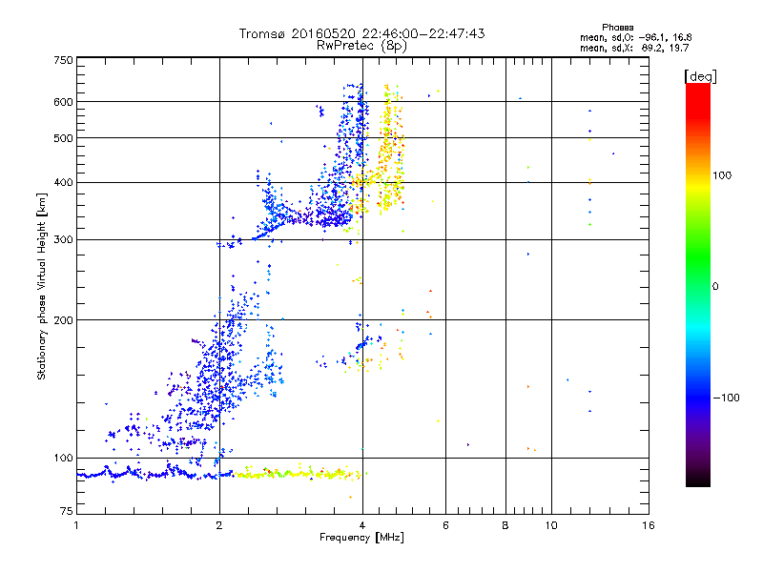This screenshot has width=763, height=572.
Task: Click the y-axis tick label '750'
Action: [64, 60]
